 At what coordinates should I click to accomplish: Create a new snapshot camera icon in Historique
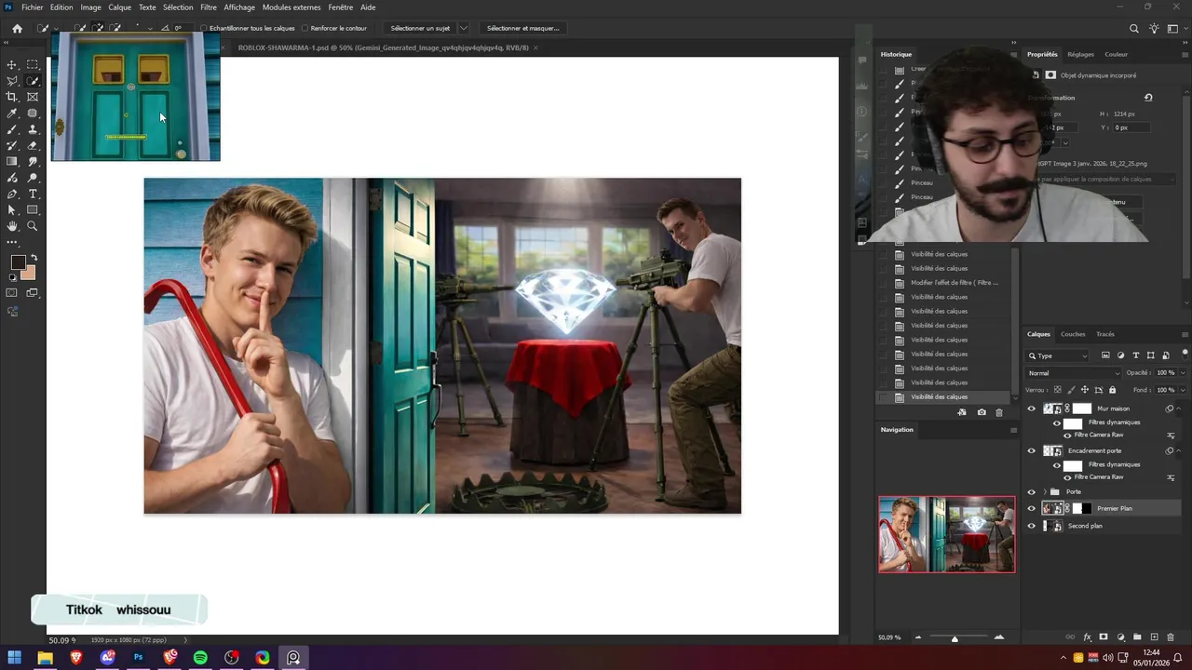(x=982, y=412)
